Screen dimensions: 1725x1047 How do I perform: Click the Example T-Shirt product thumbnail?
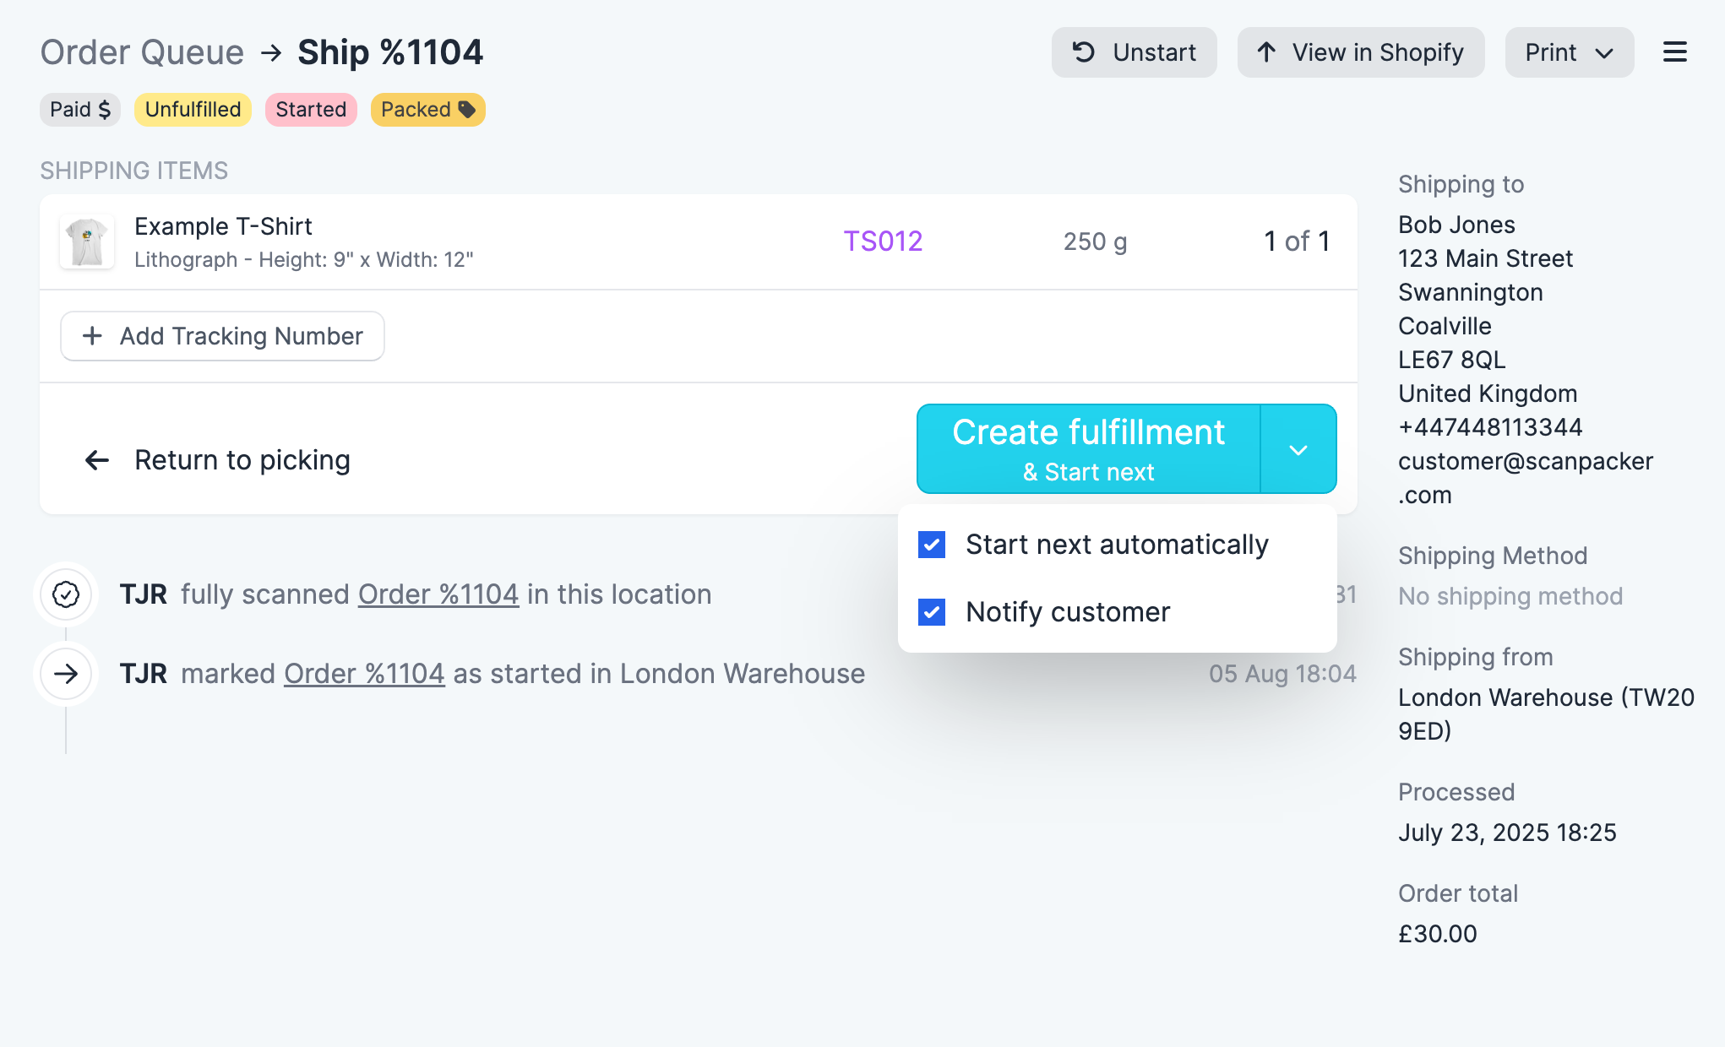(x=87, y=241)
